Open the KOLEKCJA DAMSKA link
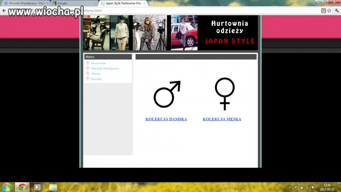341x192 pixels. coord(166,119)
